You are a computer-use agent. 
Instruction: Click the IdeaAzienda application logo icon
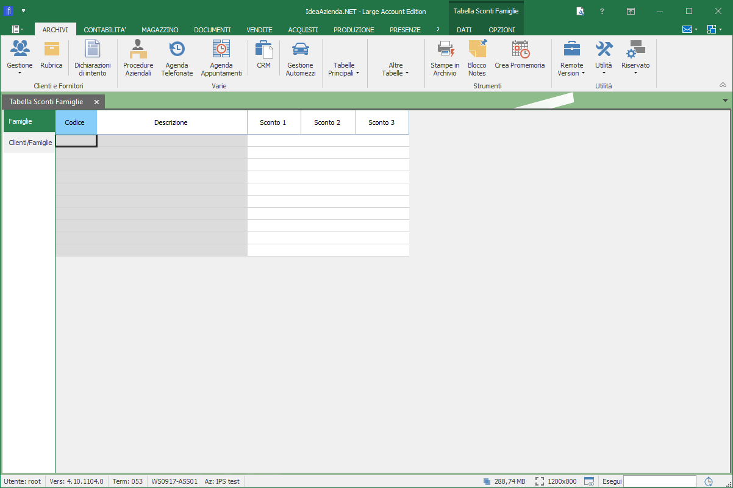coord(9,11)
